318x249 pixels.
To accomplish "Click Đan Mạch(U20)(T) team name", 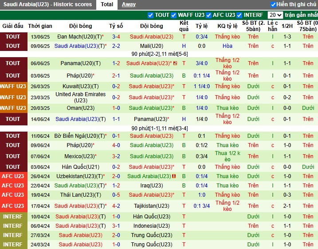I will [79, 37].
